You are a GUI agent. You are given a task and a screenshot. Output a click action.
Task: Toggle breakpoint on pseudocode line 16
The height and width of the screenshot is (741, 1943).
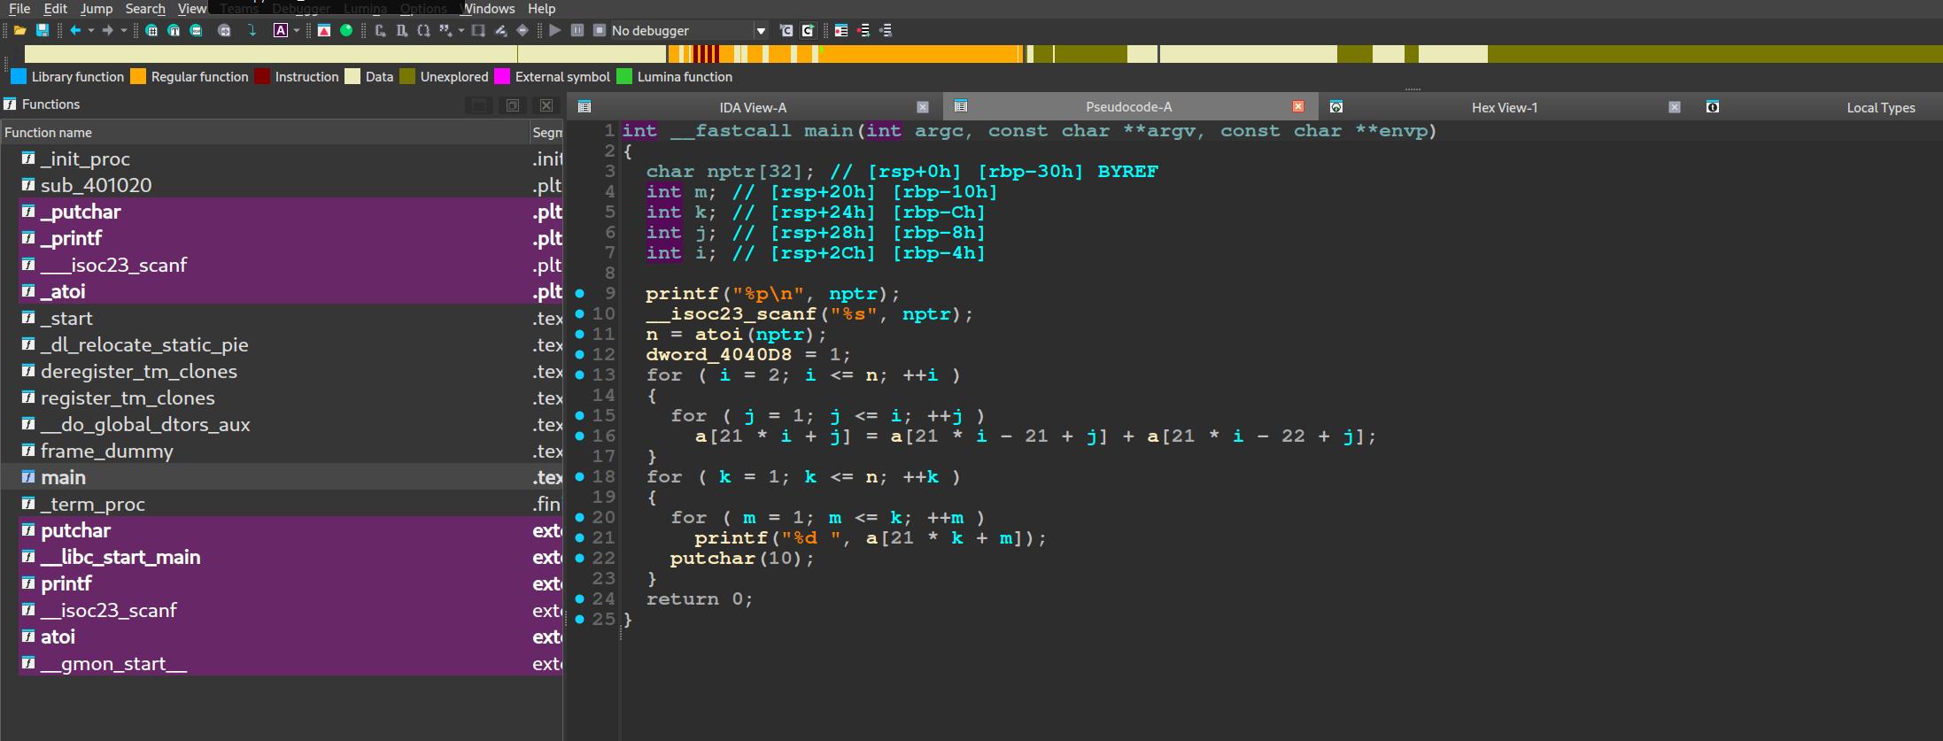pyautogui.click(x=579, y=436)
